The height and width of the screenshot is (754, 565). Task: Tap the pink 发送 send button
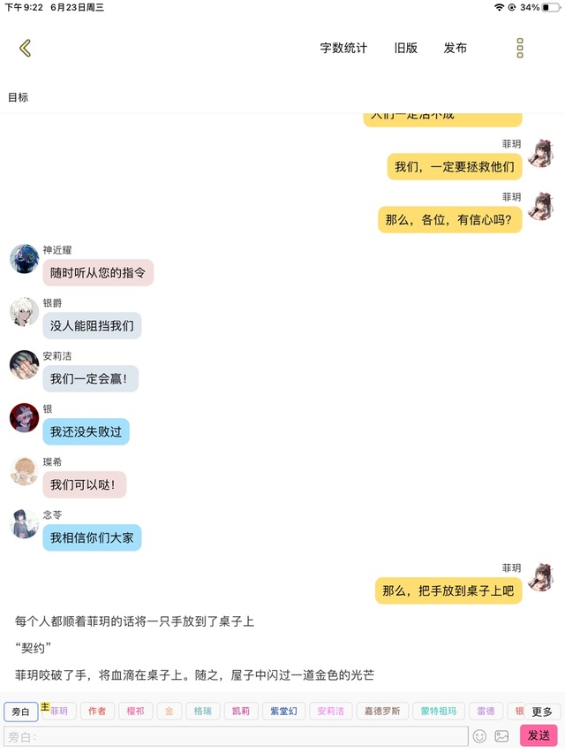click(x=539, y=735)
